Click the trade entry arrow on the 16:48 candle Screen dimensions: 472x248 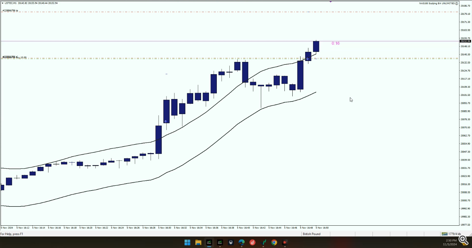(x=307, y=59)
